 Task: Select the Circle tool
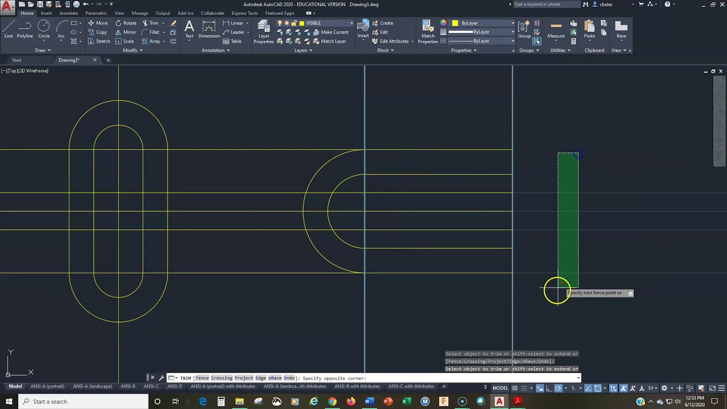tap(44, 30)
